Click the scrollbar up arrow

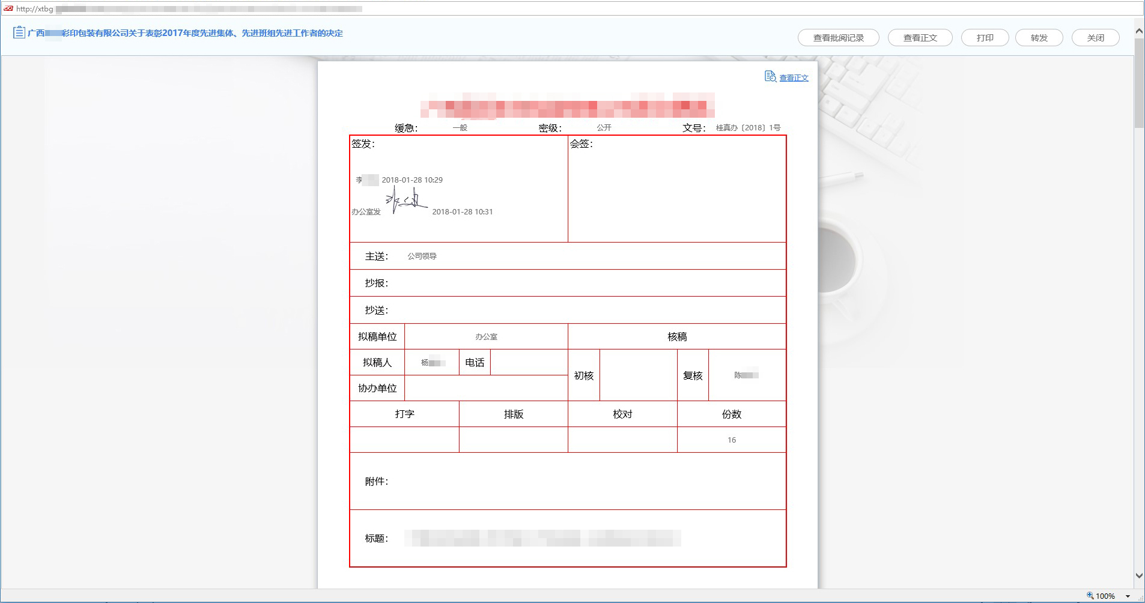pyautogui.click(x=1138, y=31)
